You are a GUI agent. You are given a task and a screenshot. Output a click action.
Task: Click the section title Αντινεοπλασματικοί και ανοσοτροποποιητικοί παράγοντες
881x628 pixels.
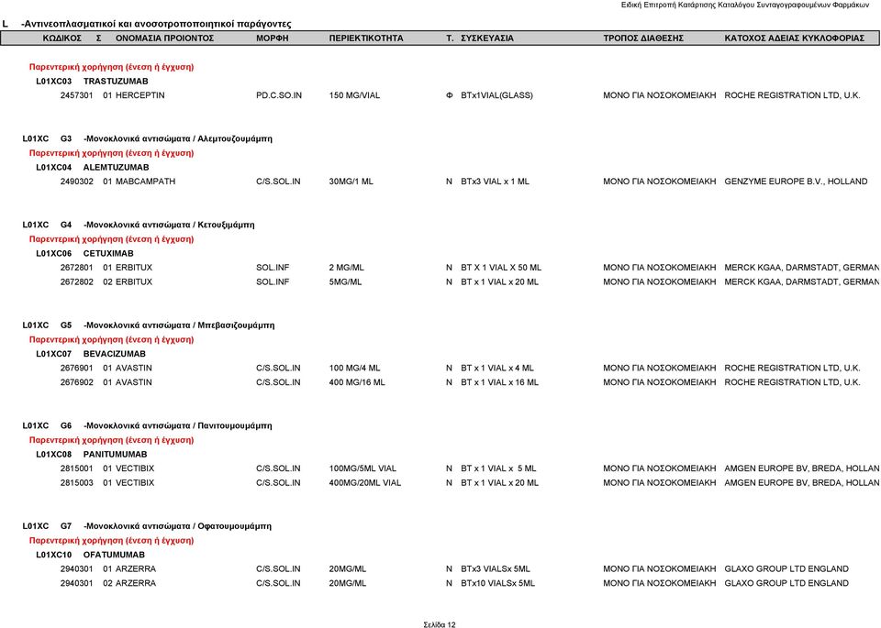[156, 24]
